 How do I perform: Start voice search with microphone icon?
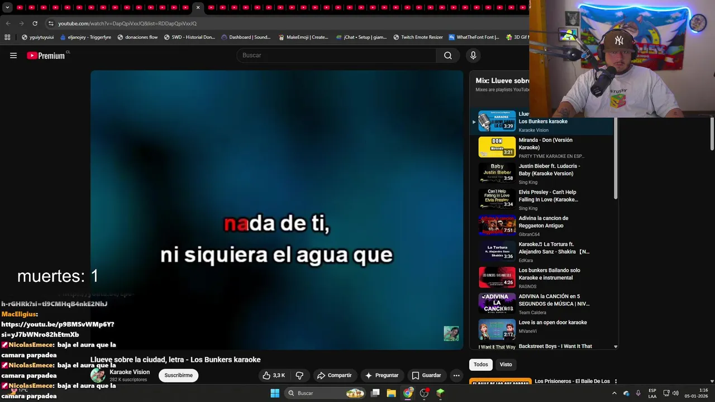point(473,55)
